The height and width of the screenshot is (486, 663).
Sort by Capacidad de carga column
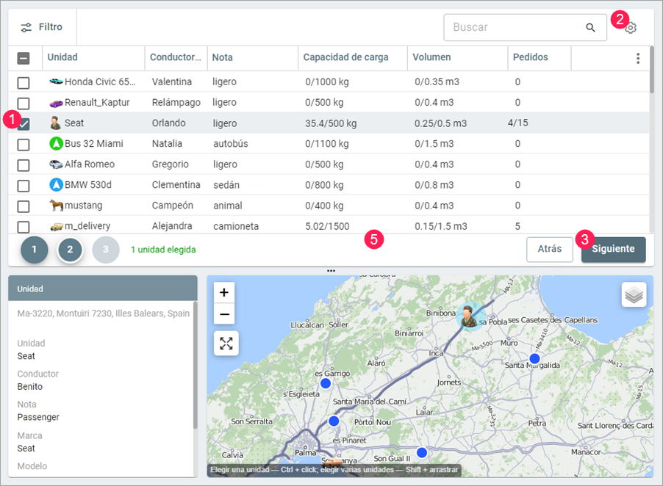pos(345,57)
